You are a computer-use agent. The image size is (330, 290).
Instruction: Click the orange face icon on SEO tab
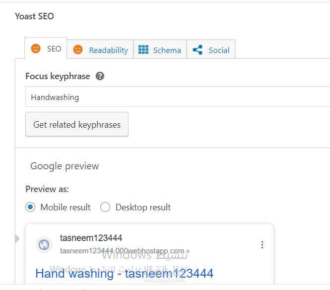point(36,49)
